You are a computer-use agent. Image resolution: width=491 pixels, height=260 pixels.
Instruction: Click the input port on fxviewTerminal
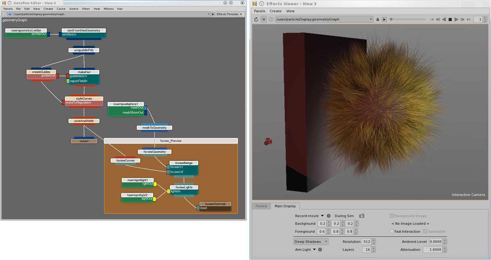198,208
